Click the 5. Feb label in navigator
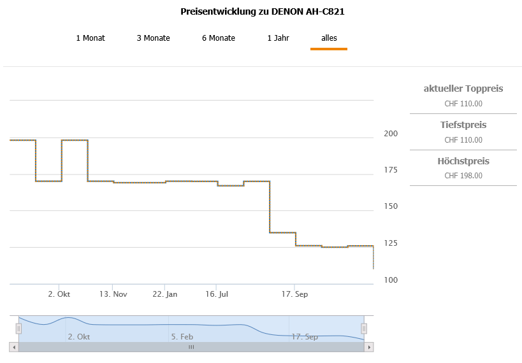 point(182,336)
